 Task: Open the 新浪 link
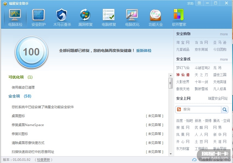[198, 121]
